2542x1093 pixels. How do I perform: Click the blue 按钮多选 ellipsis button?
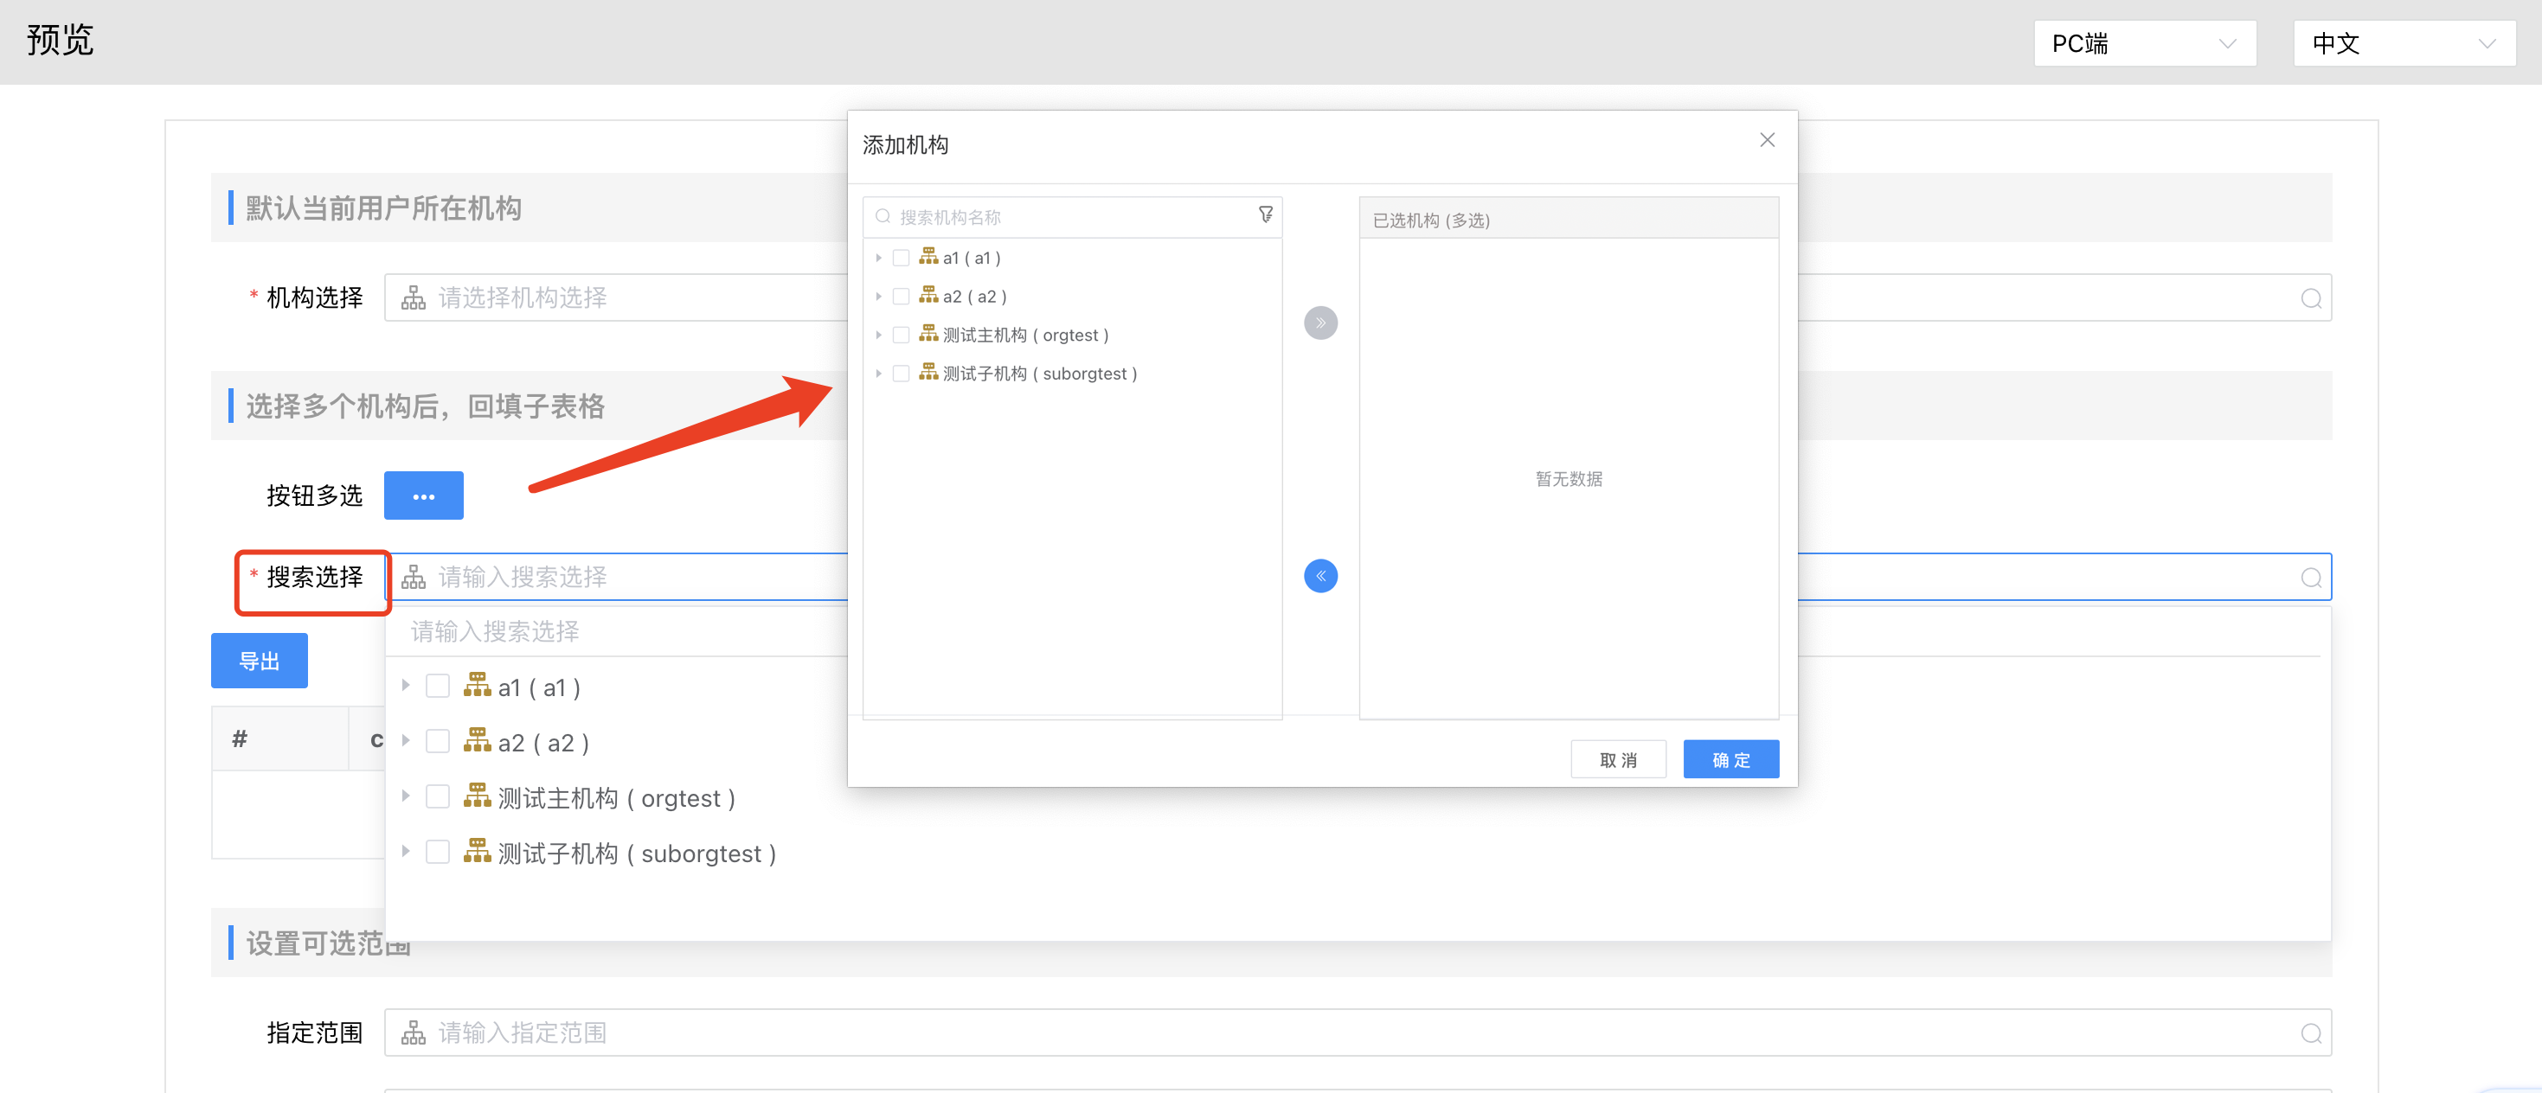click(x=423, y=496)
